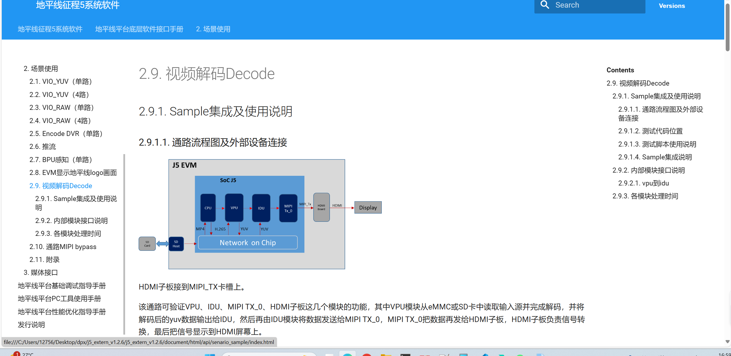Open the 地平线征程5系统软件 breadcrumb link
Image resolution: width=731 pixels, height=356 pixels.
(50, 29)
